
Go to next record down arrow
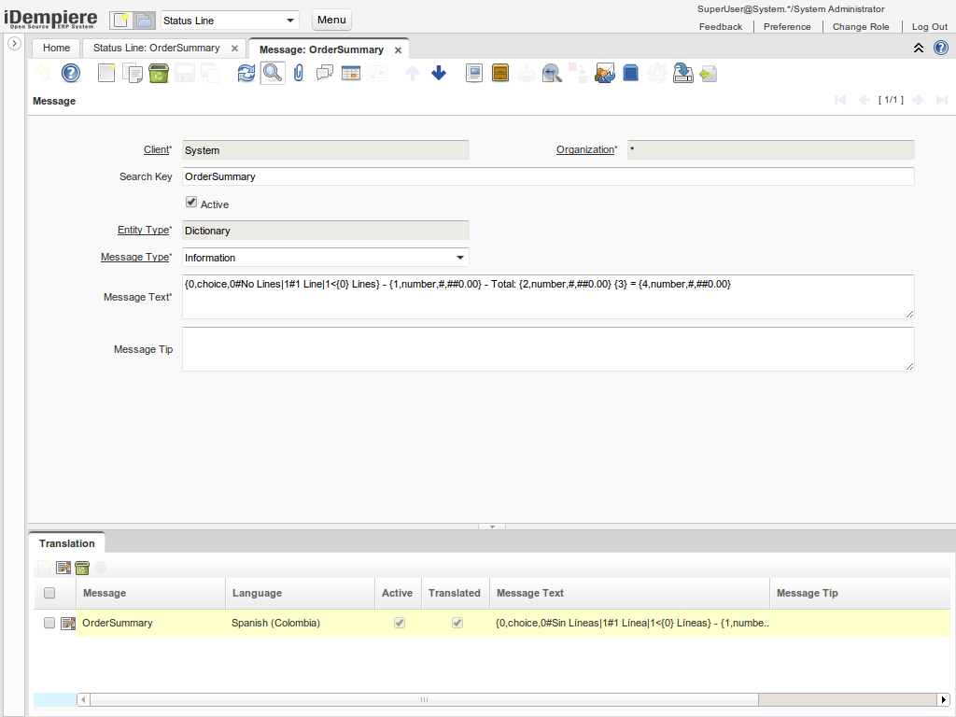tap(439, 73)
